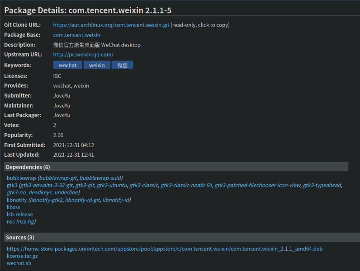Open the gtk3-patched-filechooser-icon-view link
The width and height of the screenshot is (360, 271).
pos(257,185)
